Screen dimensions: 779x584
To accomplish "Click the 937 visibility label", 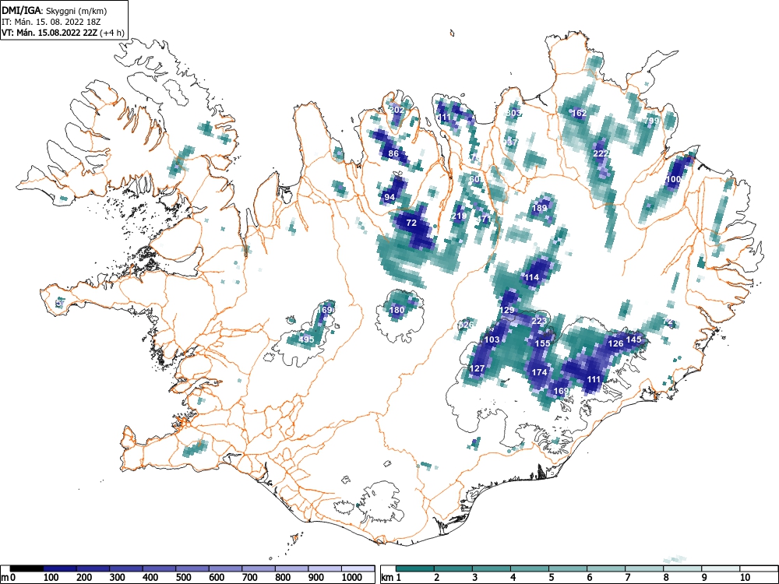I will click(x=511, y=142).
